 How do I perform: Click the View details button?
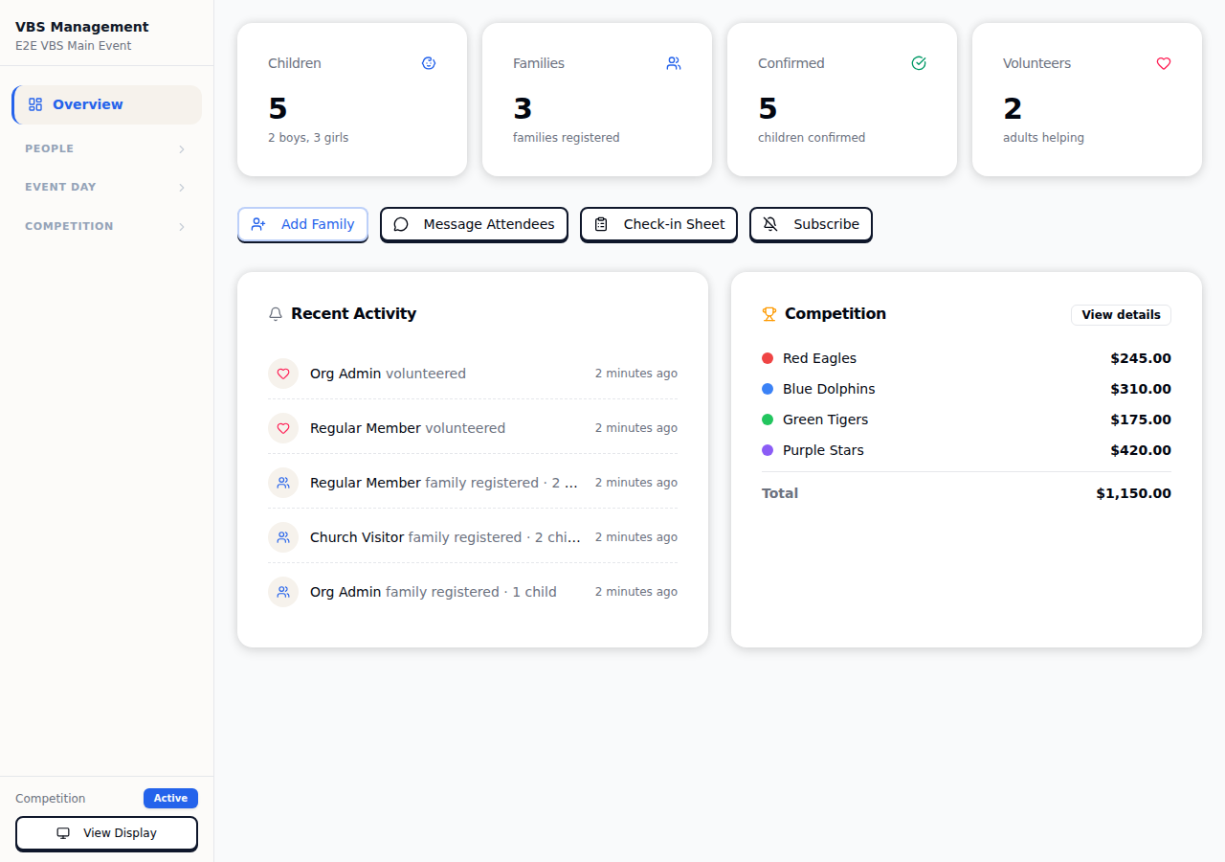(x=1121, y=314)
